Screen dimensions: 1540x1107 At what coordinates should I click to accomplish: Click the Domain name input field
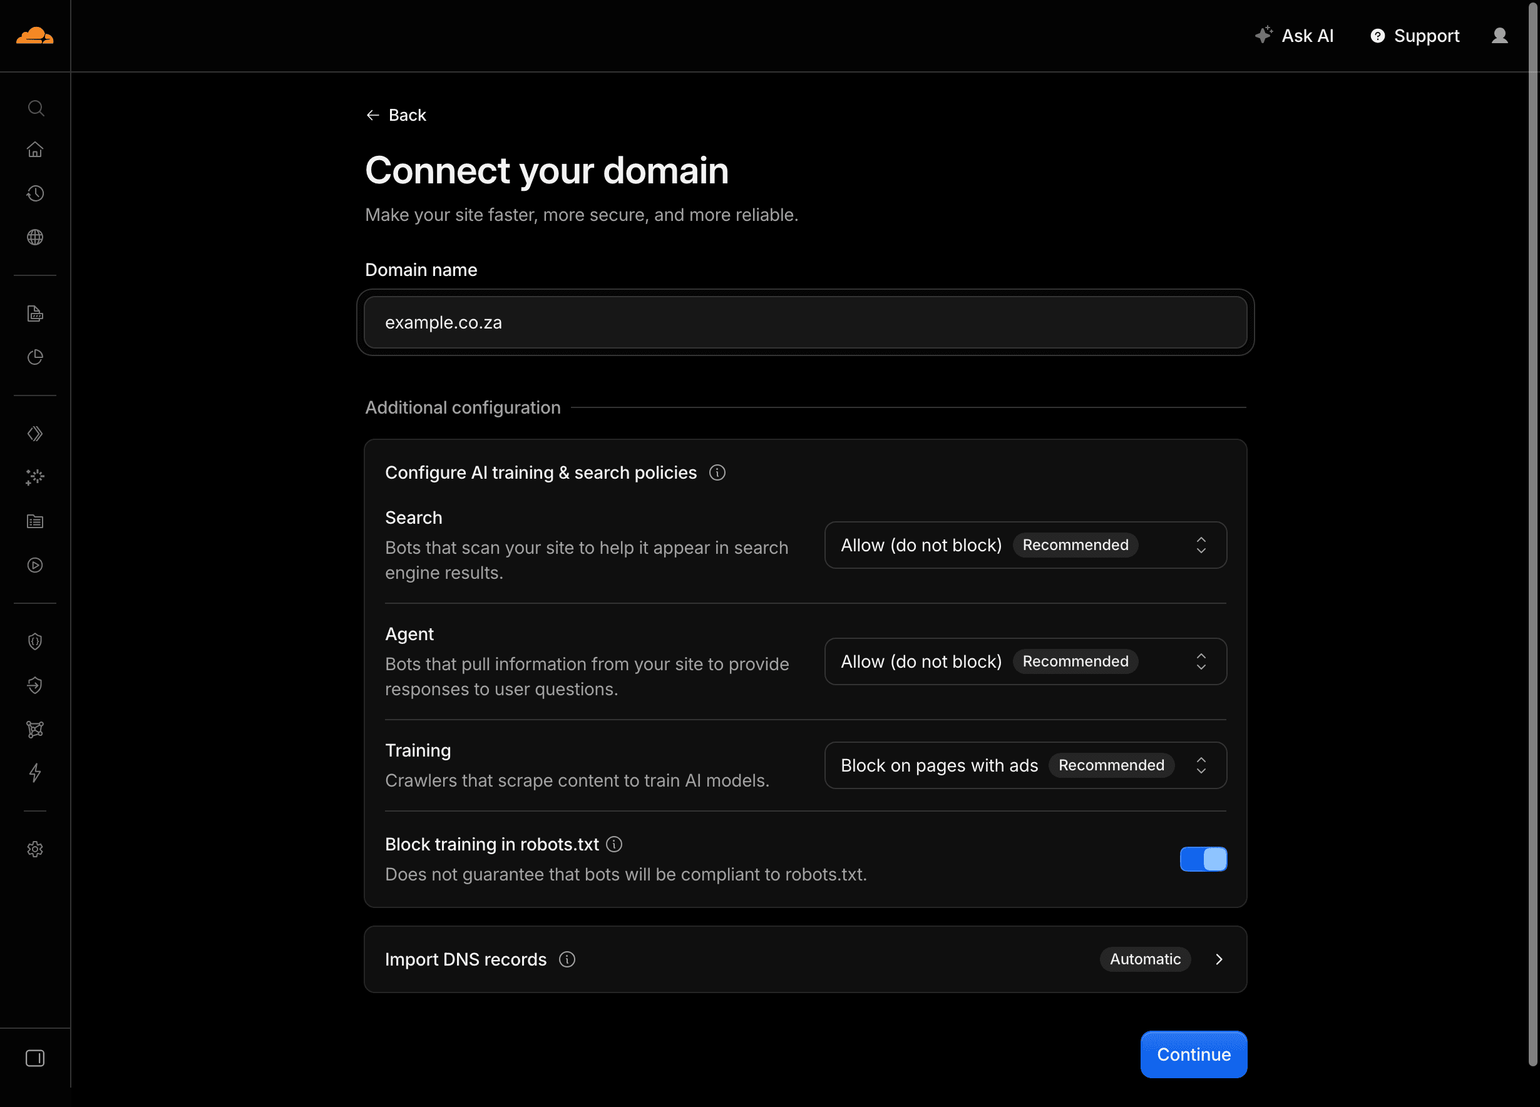tap(805, 322)
